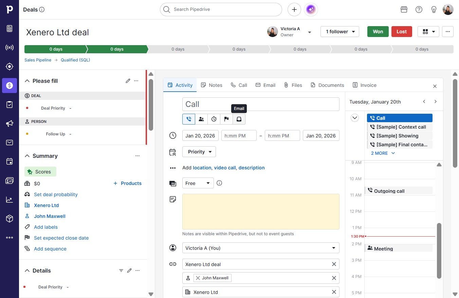459x298 pixels.
Task: Open the Priority dropdown
Action: point(199,152)
